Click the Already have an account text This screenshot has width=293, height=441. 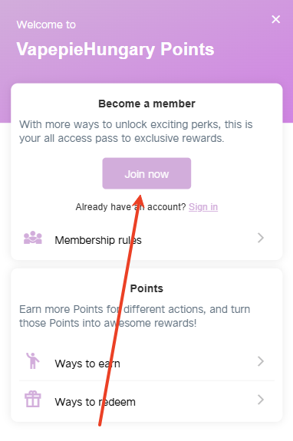click(130, 207)
